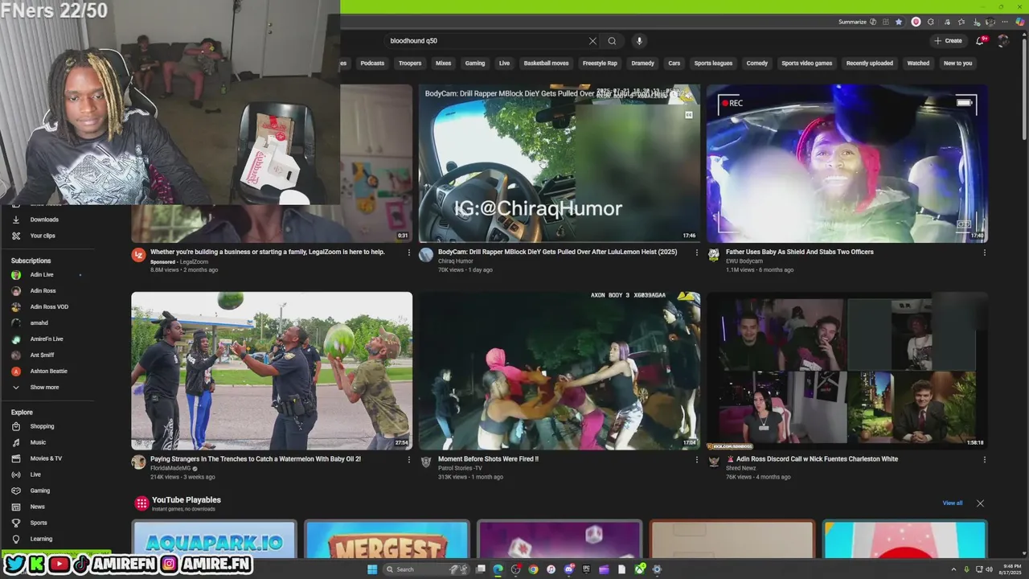The image size is (1029, 579).
Task: Select the Mixes filter chip
Action: [443, 63]
